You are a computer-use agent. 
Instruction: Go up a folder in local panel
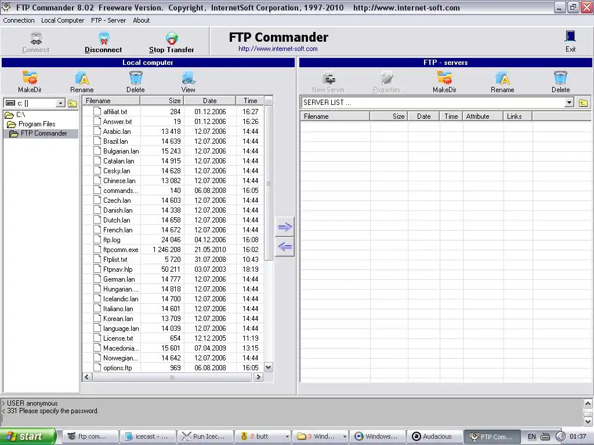[73, 103]
